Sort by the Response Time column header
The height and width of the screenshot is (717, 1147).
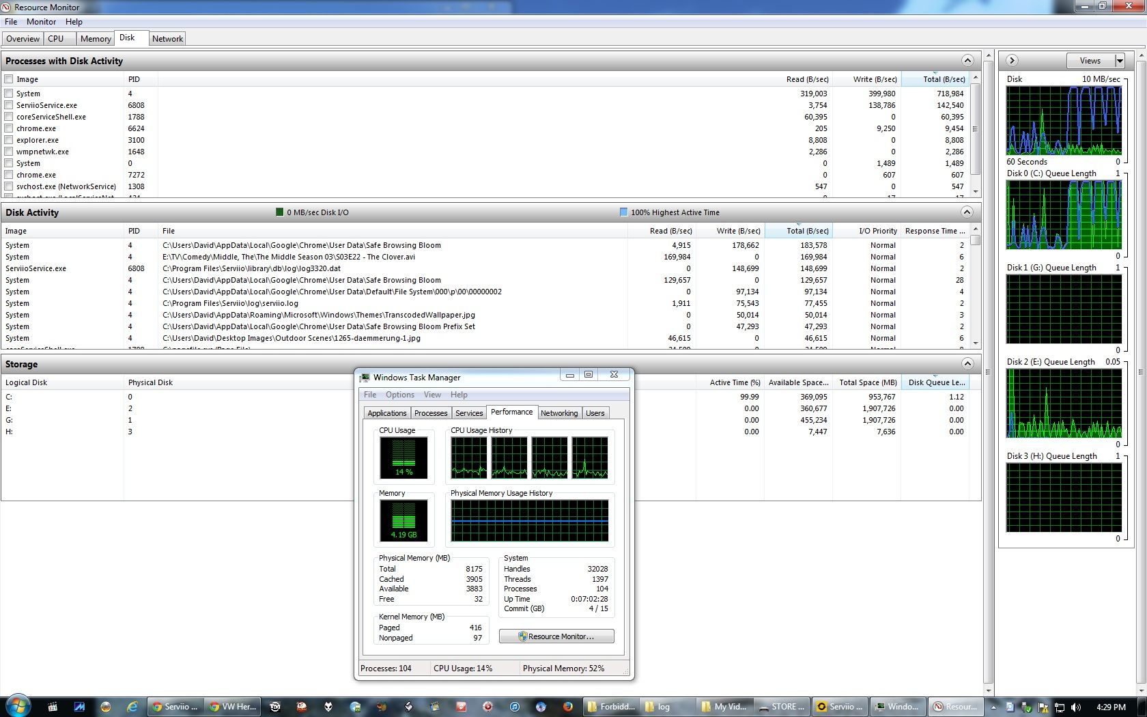click(x=933, y=231)
